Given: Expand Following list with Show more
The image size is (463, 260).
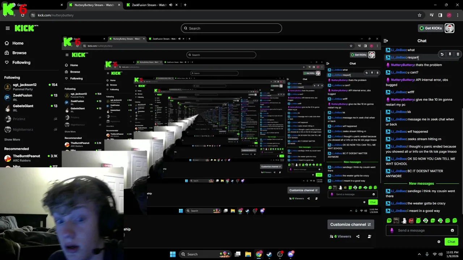Looking at the screenshot, I should pyautogui.click(x=12, y=139).
